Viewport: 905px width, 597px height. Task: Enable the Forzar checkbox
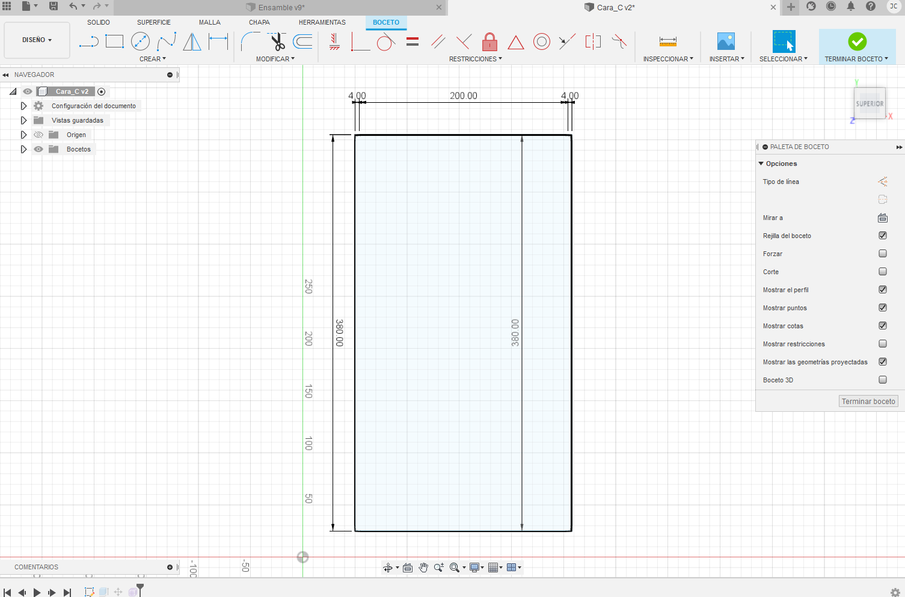click(883, 254)
